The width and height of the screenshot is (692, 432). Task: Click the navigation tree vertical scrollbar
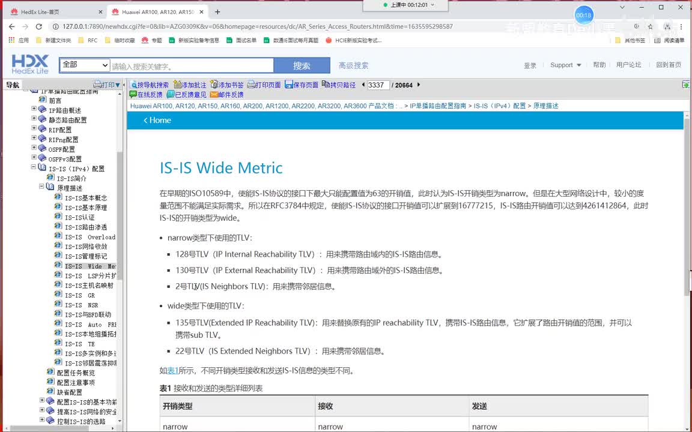click(120, 216)
